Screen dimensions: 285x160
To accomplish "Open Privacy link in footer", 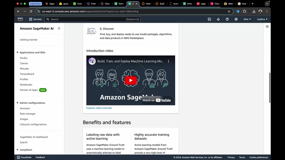I will click(x=231, y=157).
